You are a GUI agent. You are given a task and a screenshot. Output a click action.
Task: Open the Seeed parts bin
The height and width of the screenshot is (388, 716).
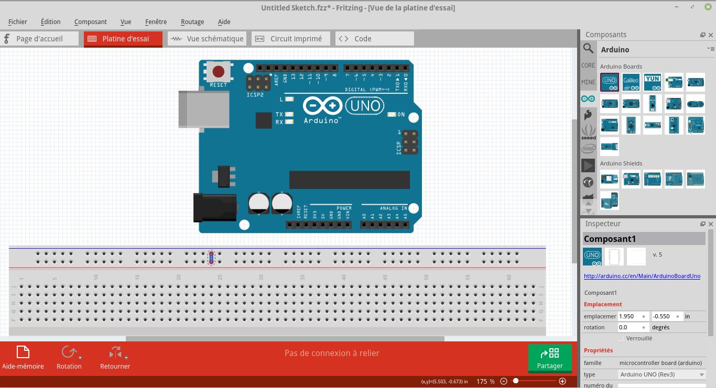tap(588, 131)
